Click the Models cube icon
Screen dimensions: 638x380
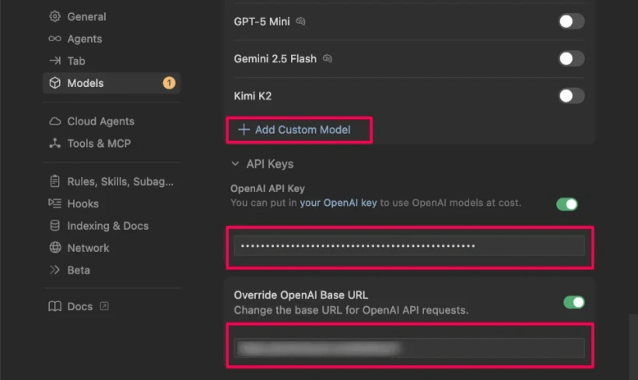point(54,83)
